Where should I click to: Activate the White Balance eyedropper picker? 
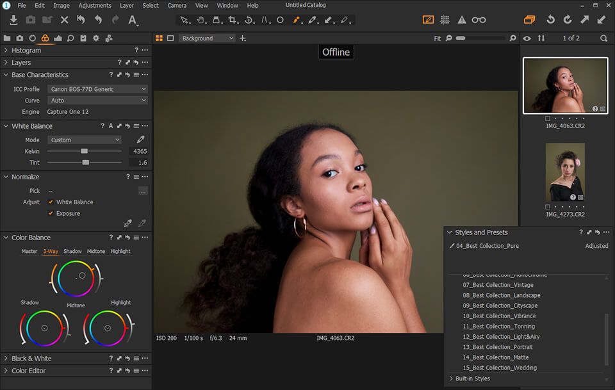[x=140, y=139]
